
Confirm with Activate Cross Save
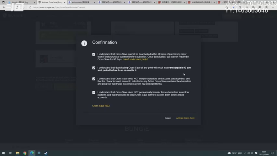pyautogui.click(x=185, y=118)
